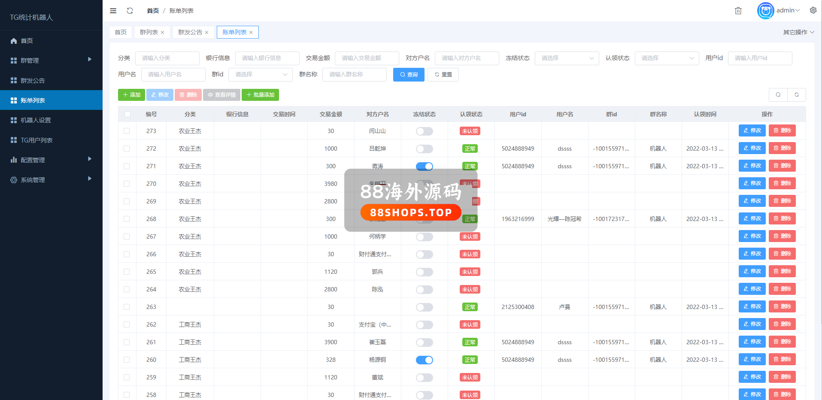Collapse the sidebar with the hamburger icon
The image size is (822, 400).
pos(113,11)
